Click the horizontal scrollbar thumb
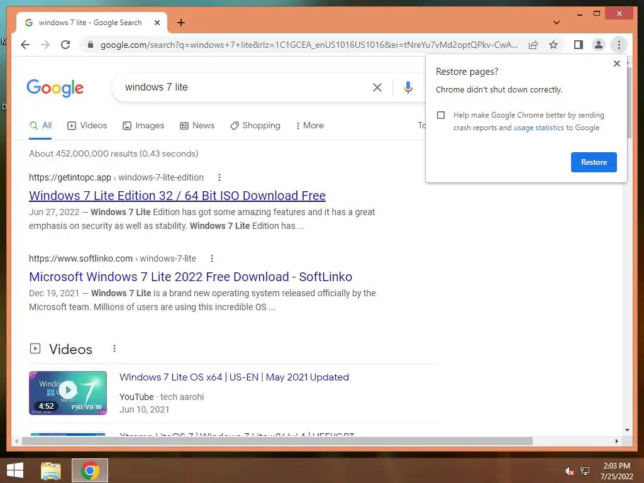Viewport: 644px width, 483px height. [x=277, y=441]
